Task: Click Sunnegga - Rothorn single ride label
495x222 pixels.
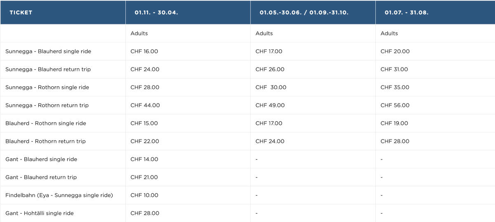Action: [x=47, y=88]
